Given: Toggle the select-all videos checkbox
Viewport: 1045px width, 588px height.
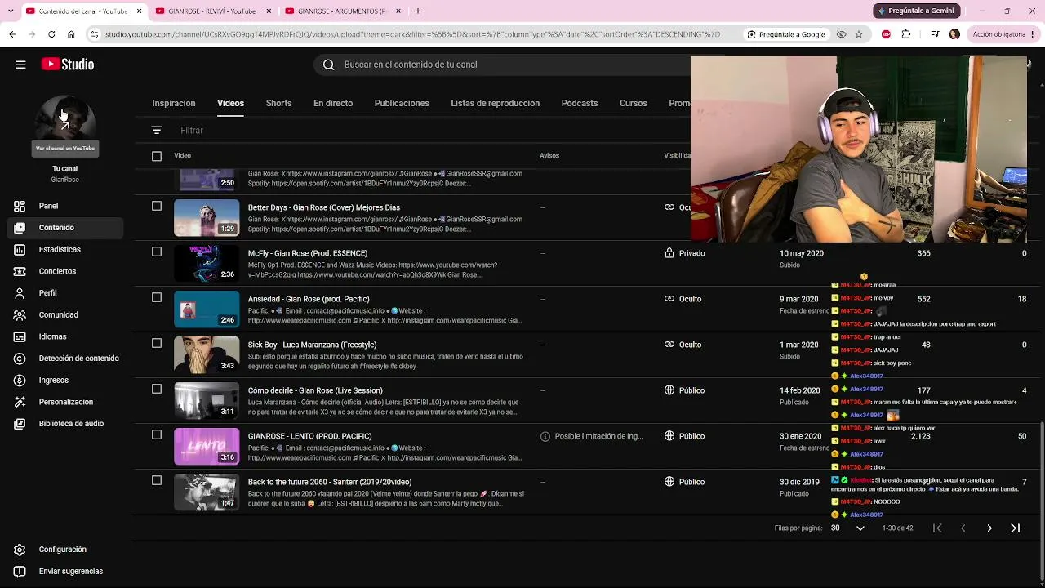Looking at the screenshot, I should 157,156.
